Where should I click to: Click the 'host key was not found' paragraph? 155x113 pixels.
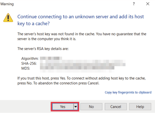tap(82, 36)
